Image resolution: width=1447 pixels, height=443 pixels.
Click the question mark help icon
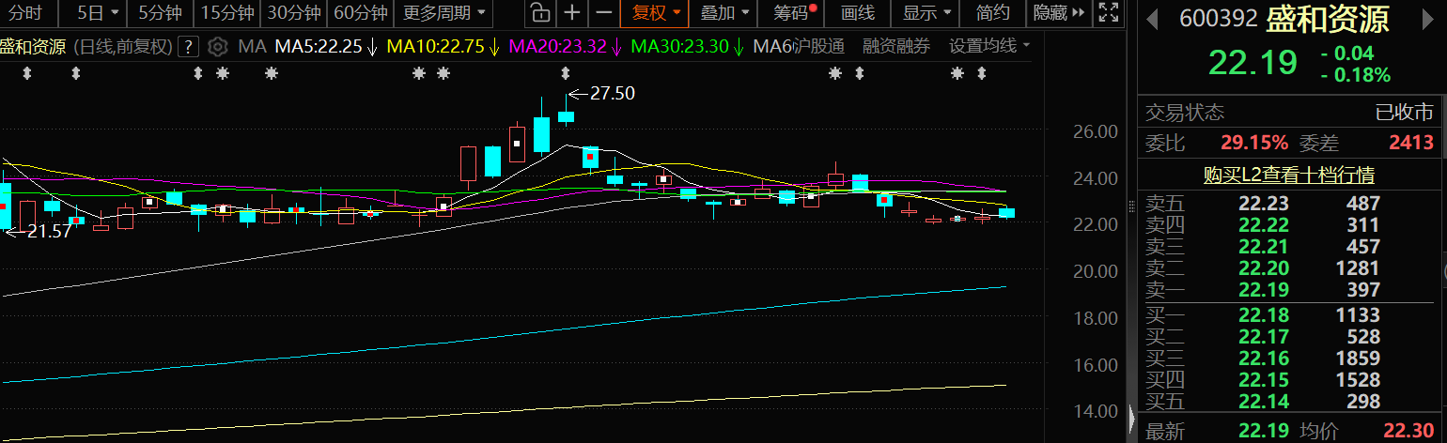[188, 47]
